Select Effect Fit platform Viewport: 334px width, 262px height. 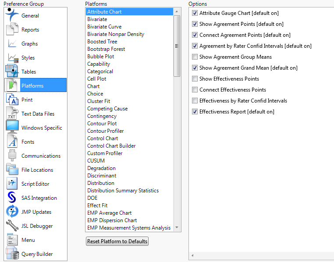pos(129,205)
